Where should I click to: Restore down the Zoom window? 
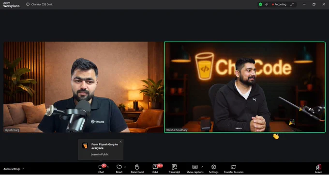(314, 4)
